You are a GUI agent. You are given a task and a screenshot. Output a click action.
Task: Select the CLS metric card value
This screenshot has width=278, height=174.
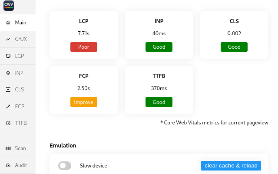234,33
